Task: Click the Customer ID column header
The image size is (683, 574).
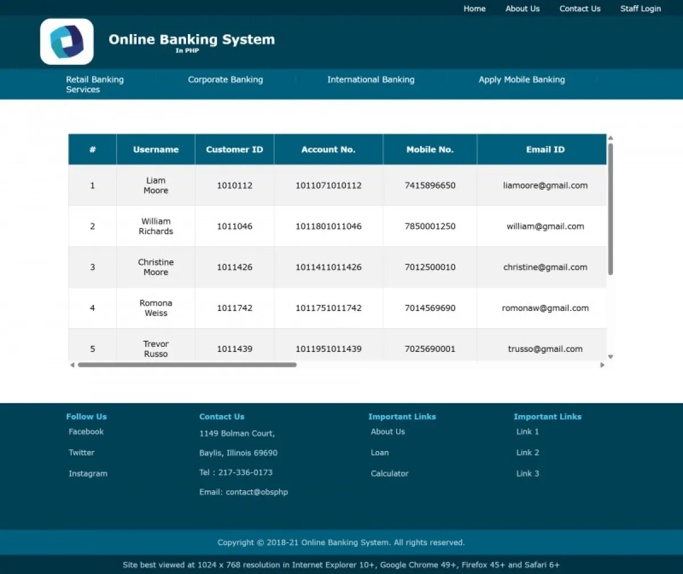Action: coord(234,150)
